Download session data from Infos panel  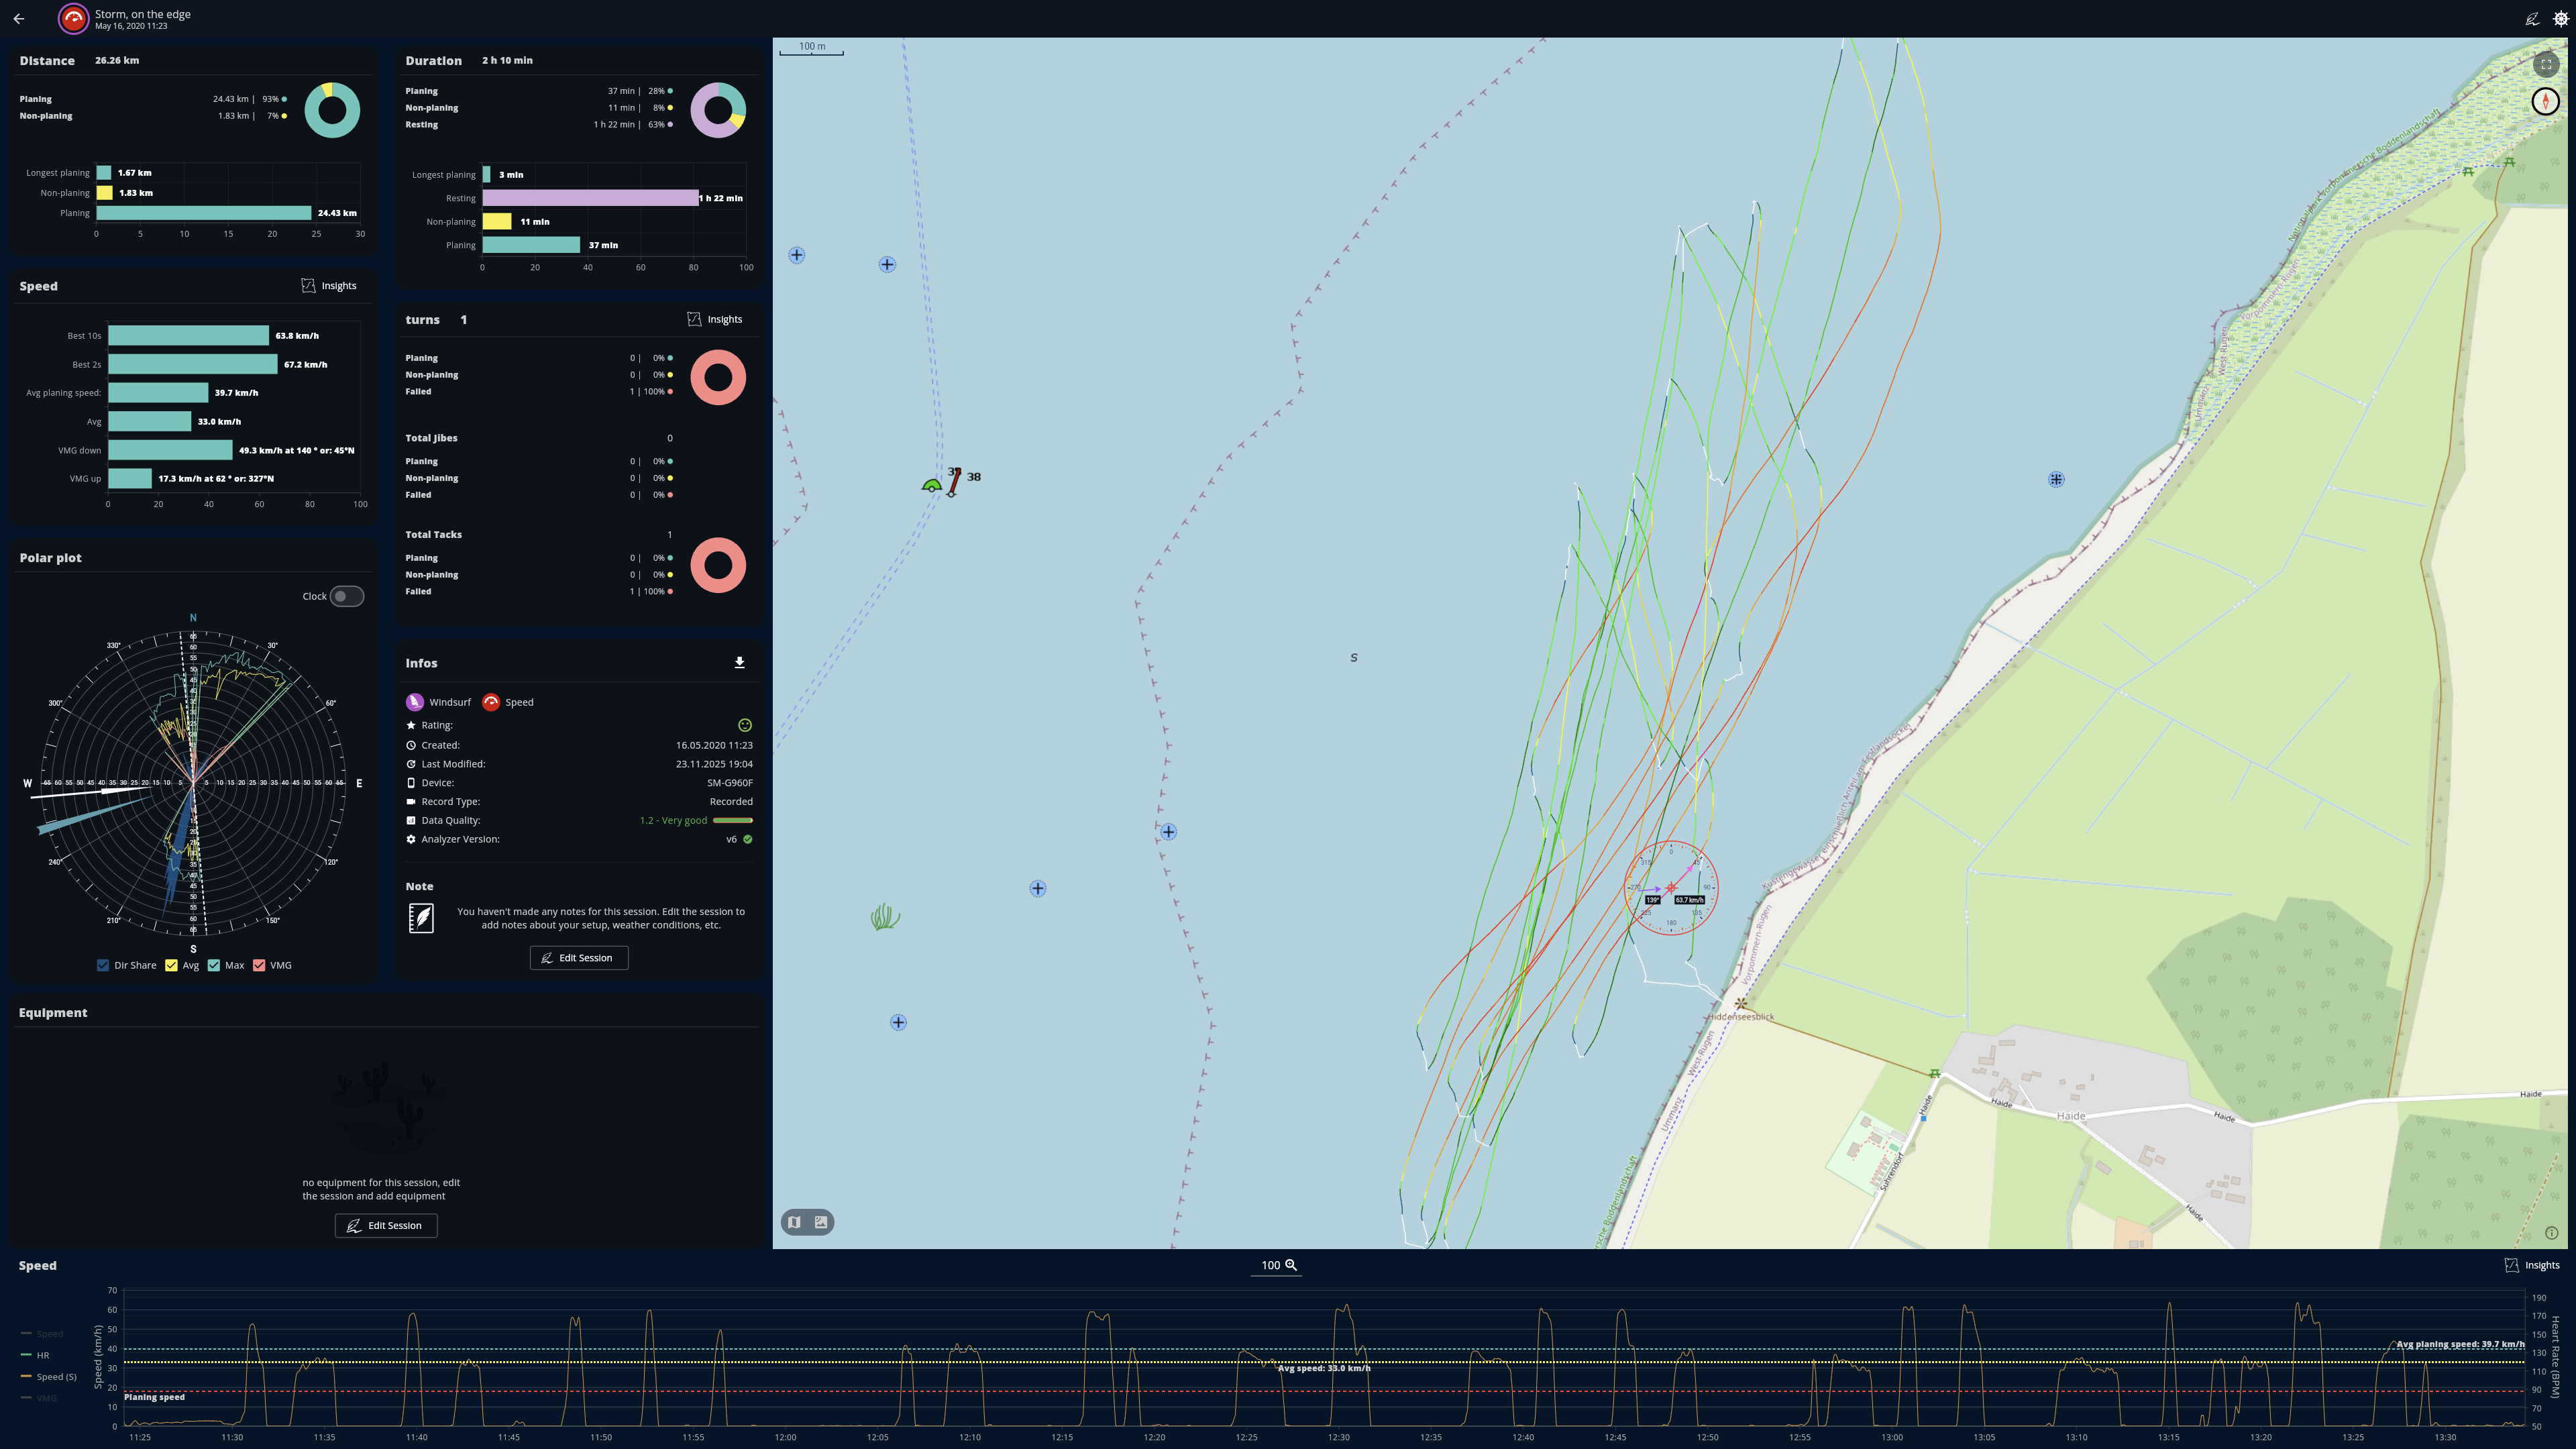coord(739,663)
